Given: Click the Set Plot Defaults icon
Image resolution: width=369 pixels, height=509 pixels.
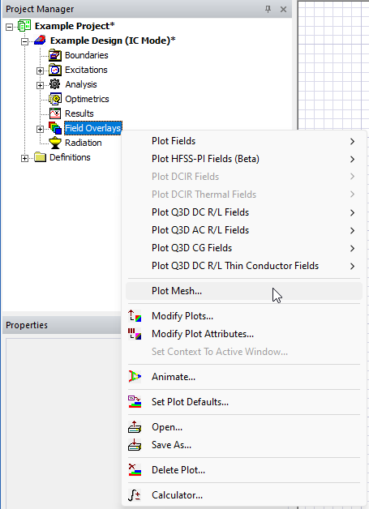Looking at the screenshot, I should click(x=135, y=402).
